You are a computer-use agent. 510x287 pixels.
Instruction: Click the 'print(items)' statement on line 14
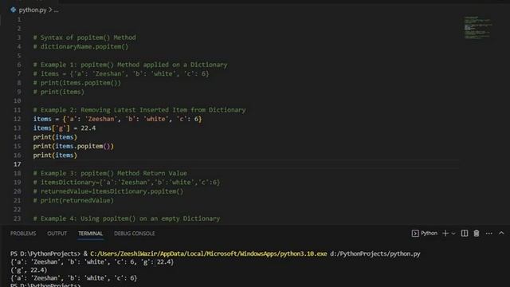(55, 137)
